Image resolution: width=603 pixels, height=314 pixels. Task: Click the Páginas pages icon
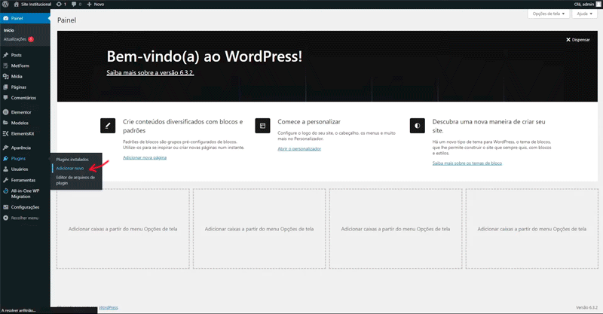pyautogui.click(x=6, y=87)
